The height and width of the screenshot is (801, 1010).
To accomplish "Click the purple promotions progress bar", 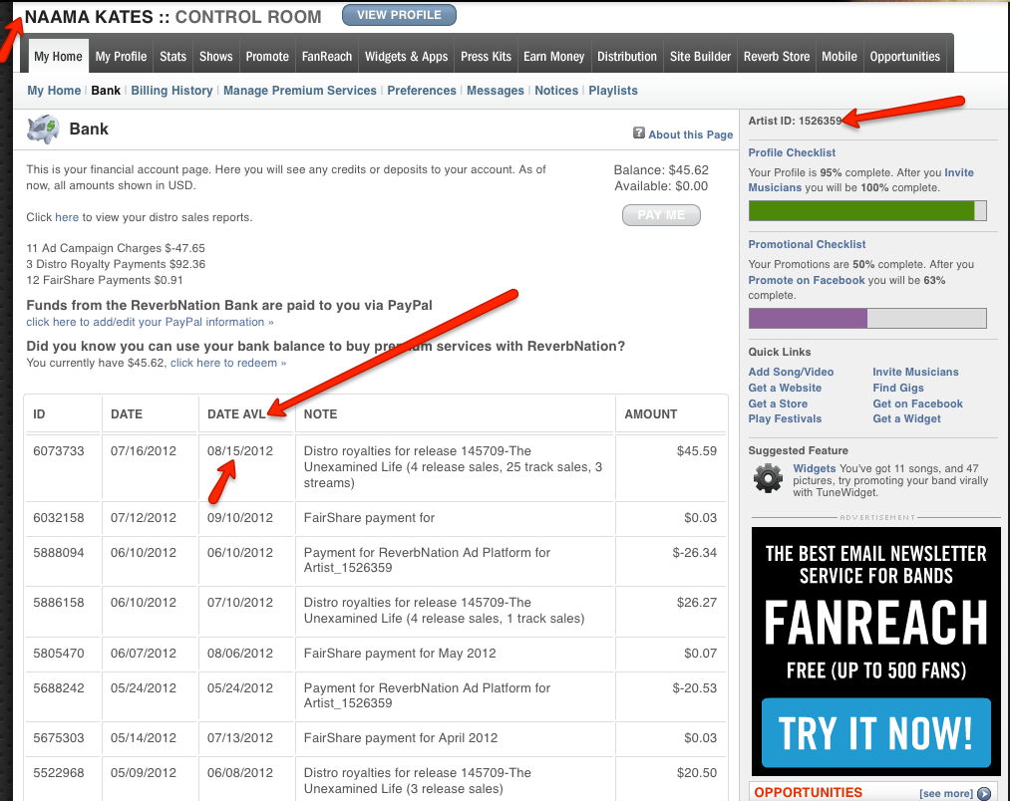I will [808, 319].
